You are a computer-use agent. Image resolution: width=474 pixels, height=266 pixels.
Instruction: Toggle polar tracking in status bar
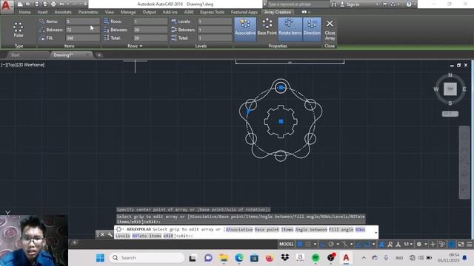coord(331,244)
